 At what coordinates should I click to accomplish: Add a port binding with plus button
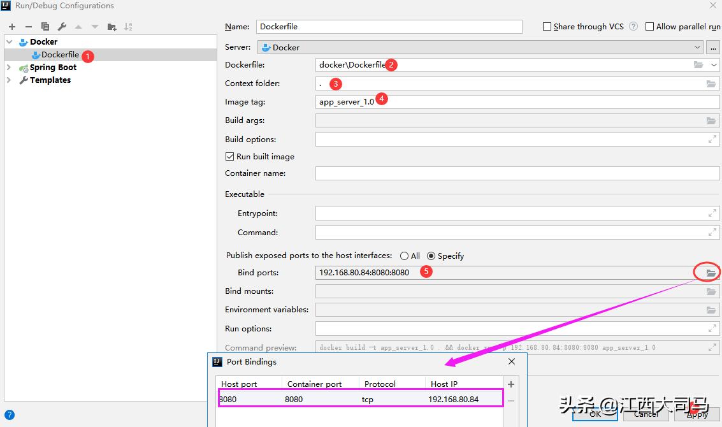coord(510,384)
